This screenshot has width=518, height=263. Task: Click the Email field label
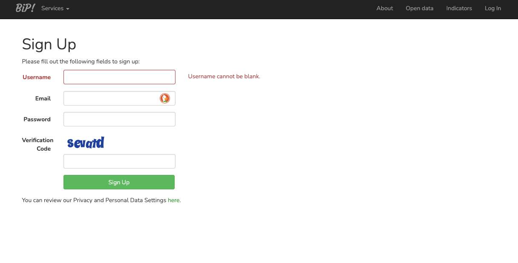click(x=43, y=98)
